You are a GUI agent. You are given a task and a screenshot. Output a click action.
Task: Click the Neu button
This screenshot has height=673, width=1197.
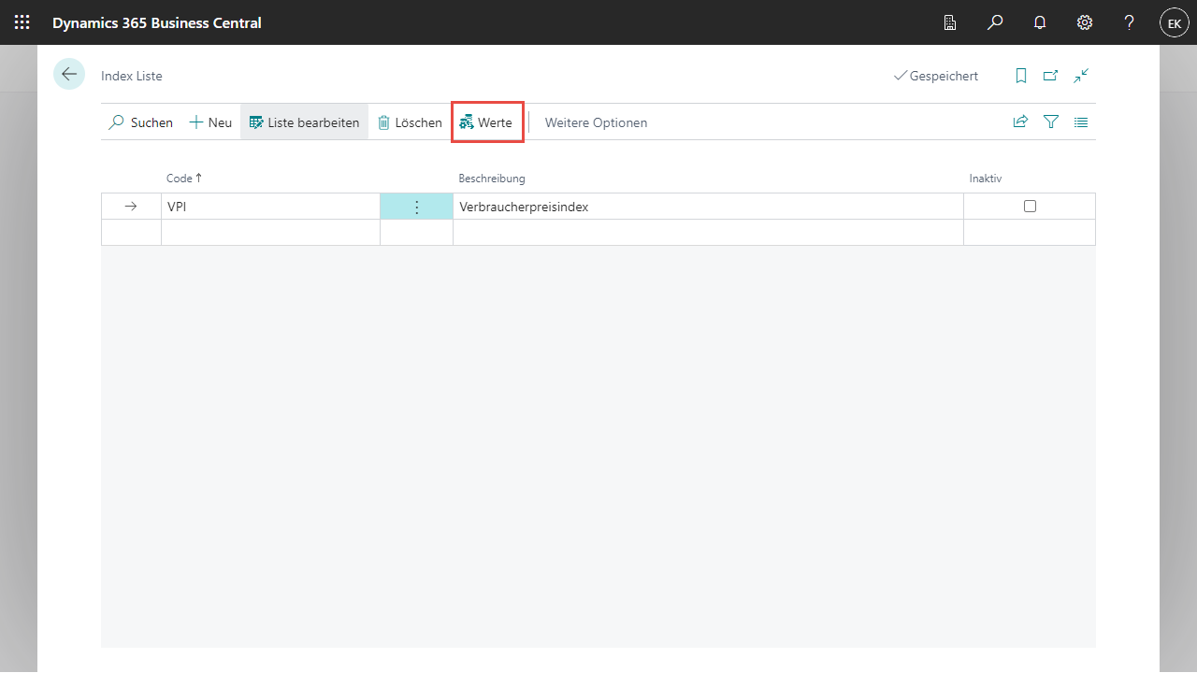(x=210, y=122)
